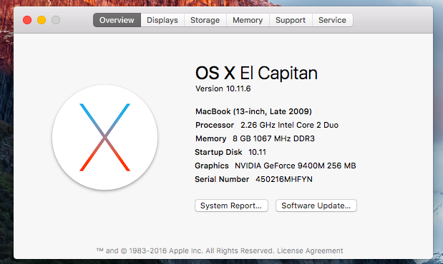Click the El Capitan X logo

(104, 137)
